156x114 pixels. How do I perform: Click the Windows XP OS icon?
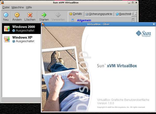pyautogui.click(x=7, y=39)
